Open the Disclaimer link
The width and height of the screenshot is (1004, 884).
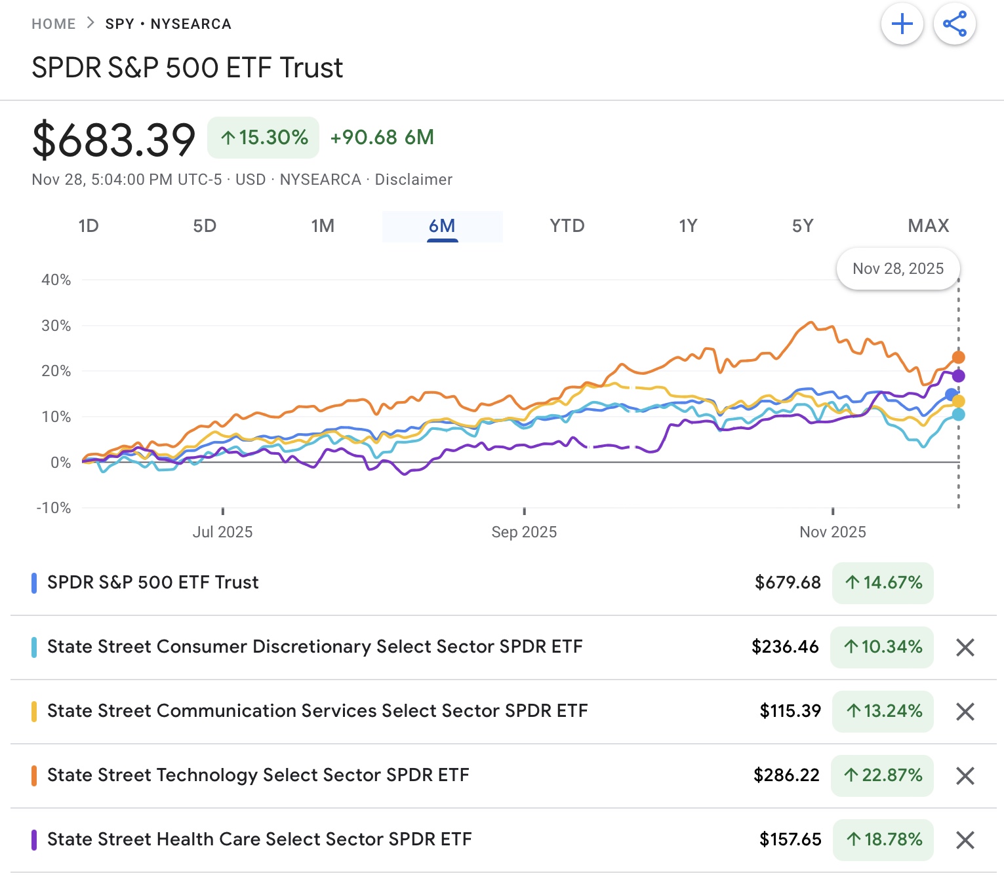pyautogui.click(x=413, y=180)
